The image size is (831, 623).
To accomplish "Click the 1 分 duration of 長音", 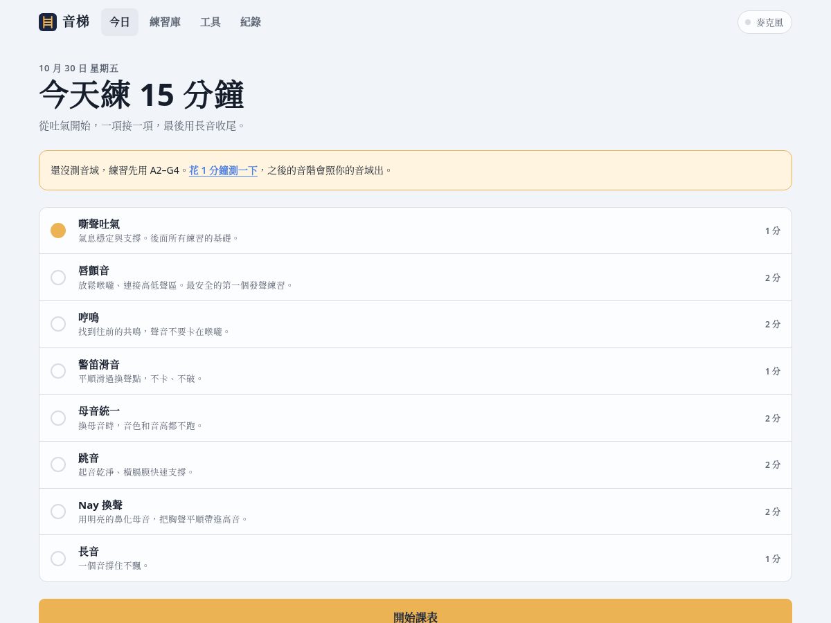I will point(773,559).
